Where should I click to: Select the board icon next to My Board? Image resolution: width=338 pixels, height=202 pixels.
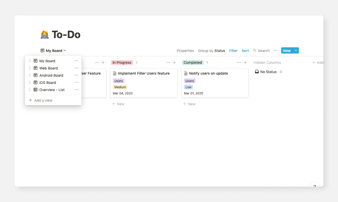[35, 61]
